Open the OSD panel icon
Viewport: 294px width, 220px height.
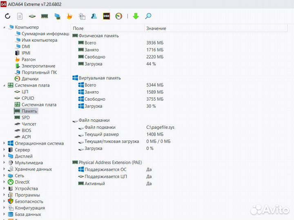point(106,16)
